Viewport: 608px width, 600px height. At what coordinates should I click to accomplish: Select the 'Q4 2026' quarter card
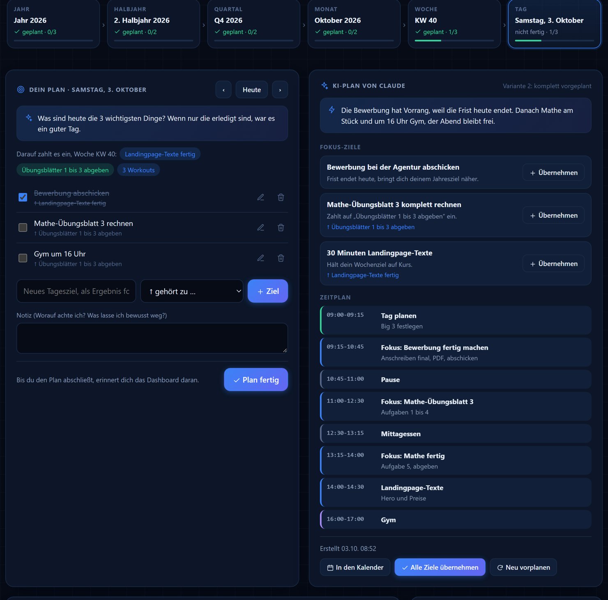click(254, 24)
